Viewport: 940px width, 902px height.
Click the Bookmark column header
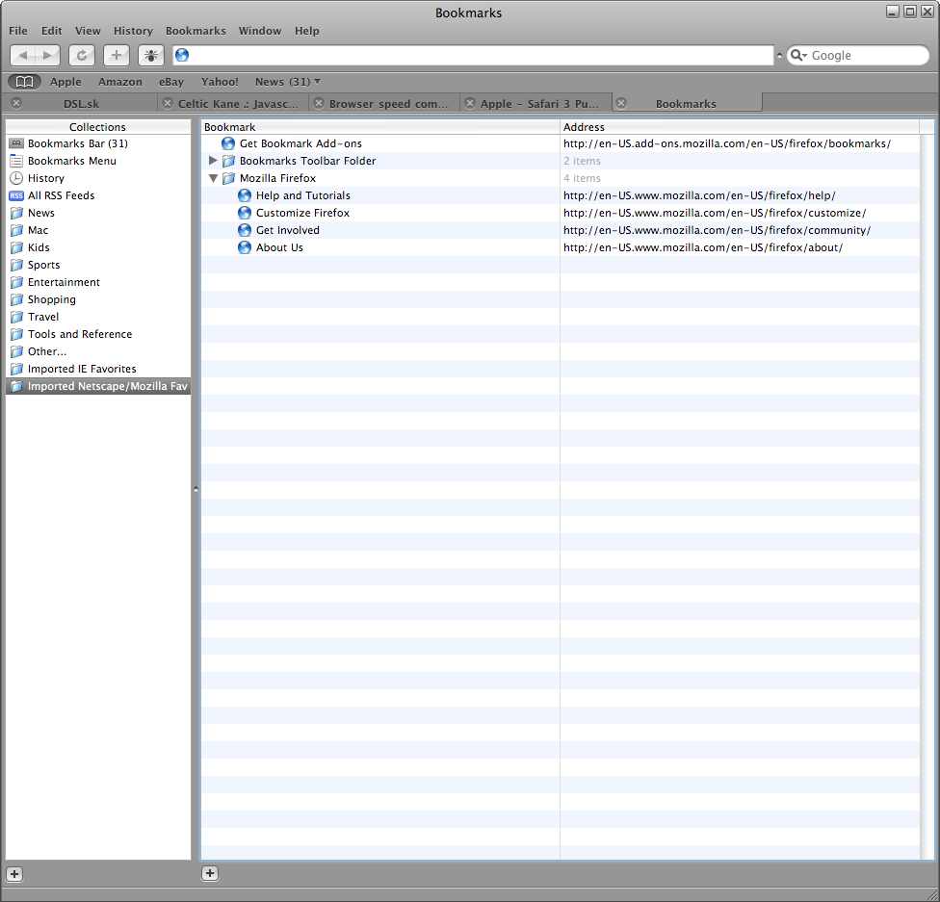pyautogui.click(x=380, y=127)
